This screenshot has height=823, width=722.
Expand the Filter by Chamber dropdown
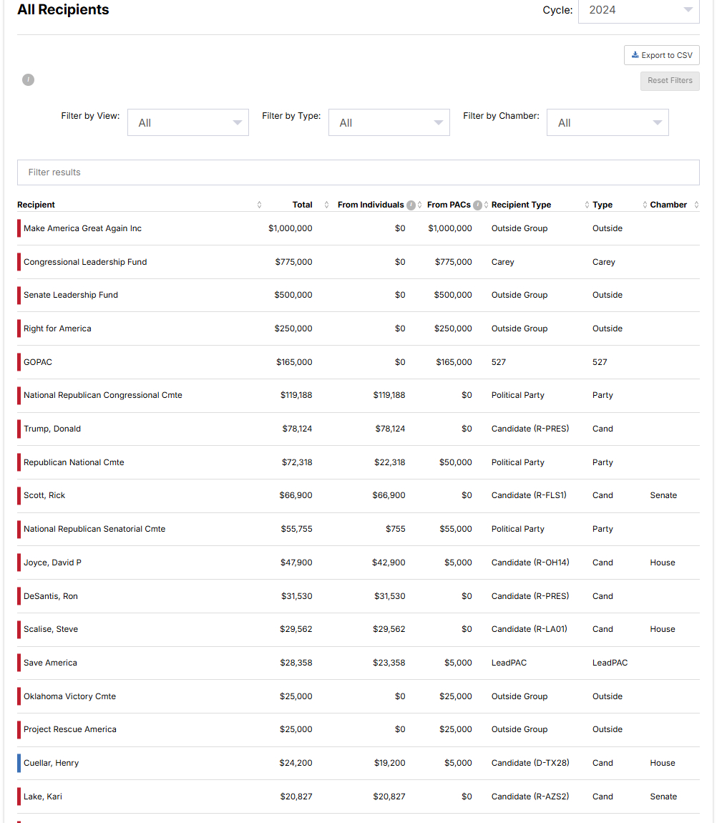607,122
